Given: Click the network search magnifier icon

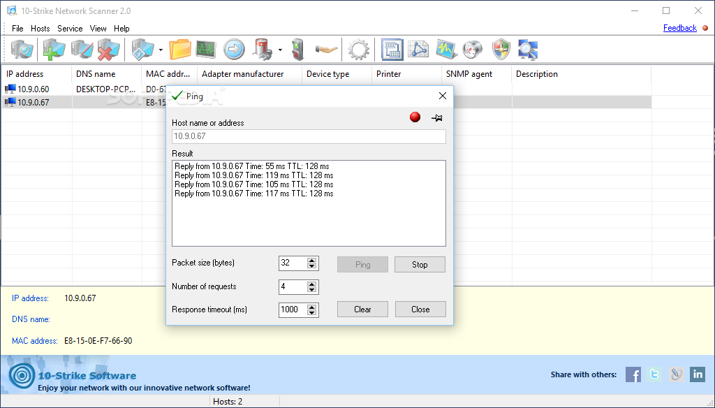Looking at the screenshot, I should [x=528, y=50].
